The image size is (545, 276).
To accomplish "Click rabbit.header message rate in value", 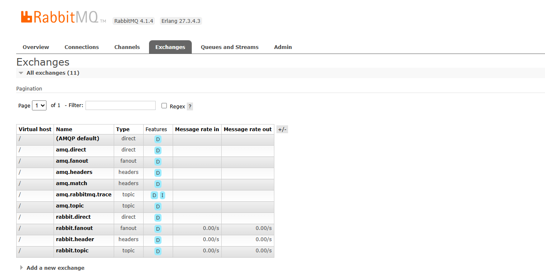I will pos(211,239).
